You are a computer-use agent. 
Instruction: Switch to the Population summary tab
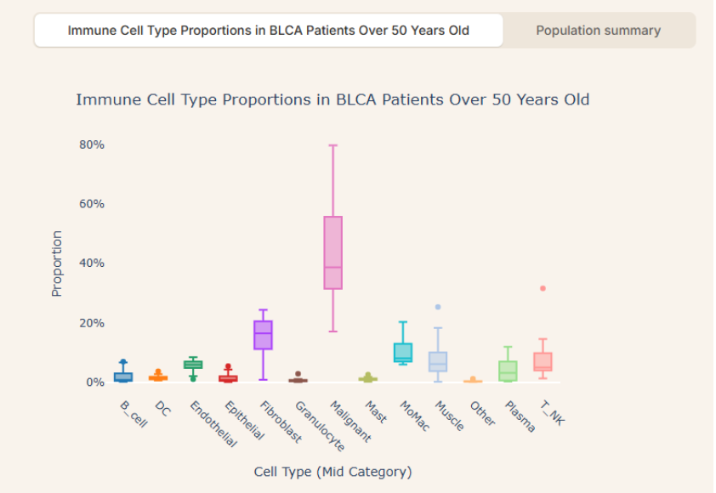coord(598,31)
